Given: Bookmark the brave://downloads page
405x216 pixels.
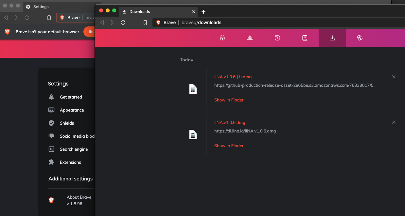Looking at the screenshot, I should [x=145, y=23].
